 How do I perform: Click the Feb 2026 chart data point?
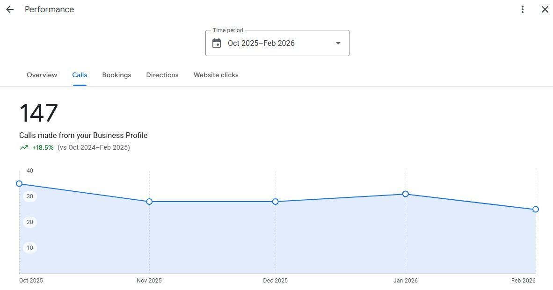coord(536,209)
